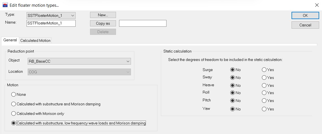Screen dimensions: 322x134
Task: Expand the Object dropdown showing RB_BaseCC
Action: [79, 61]
